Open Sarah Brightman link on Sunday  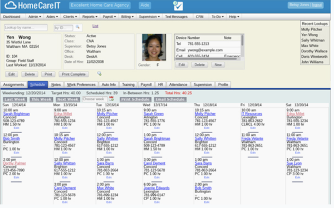pyautogui.click(x=16, y=113)
